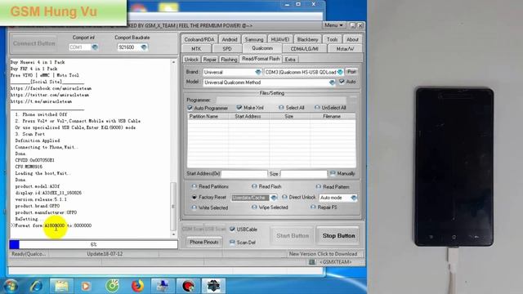Select the Direct Unlock radio button
This screenshot has width=523, height=294.
tap(284, 197)
